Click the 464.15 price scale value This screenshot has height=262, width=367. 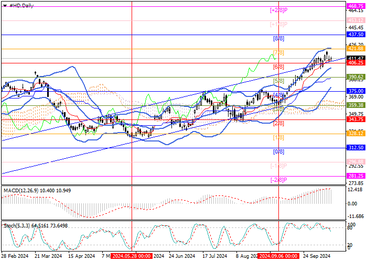pyautogui.click(x=355, y=10)
